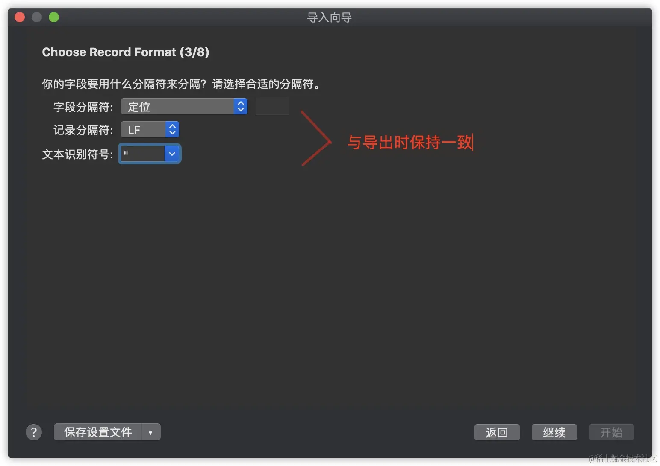Click the red 与导出时保持一致 annotation text

pos(410,143)
